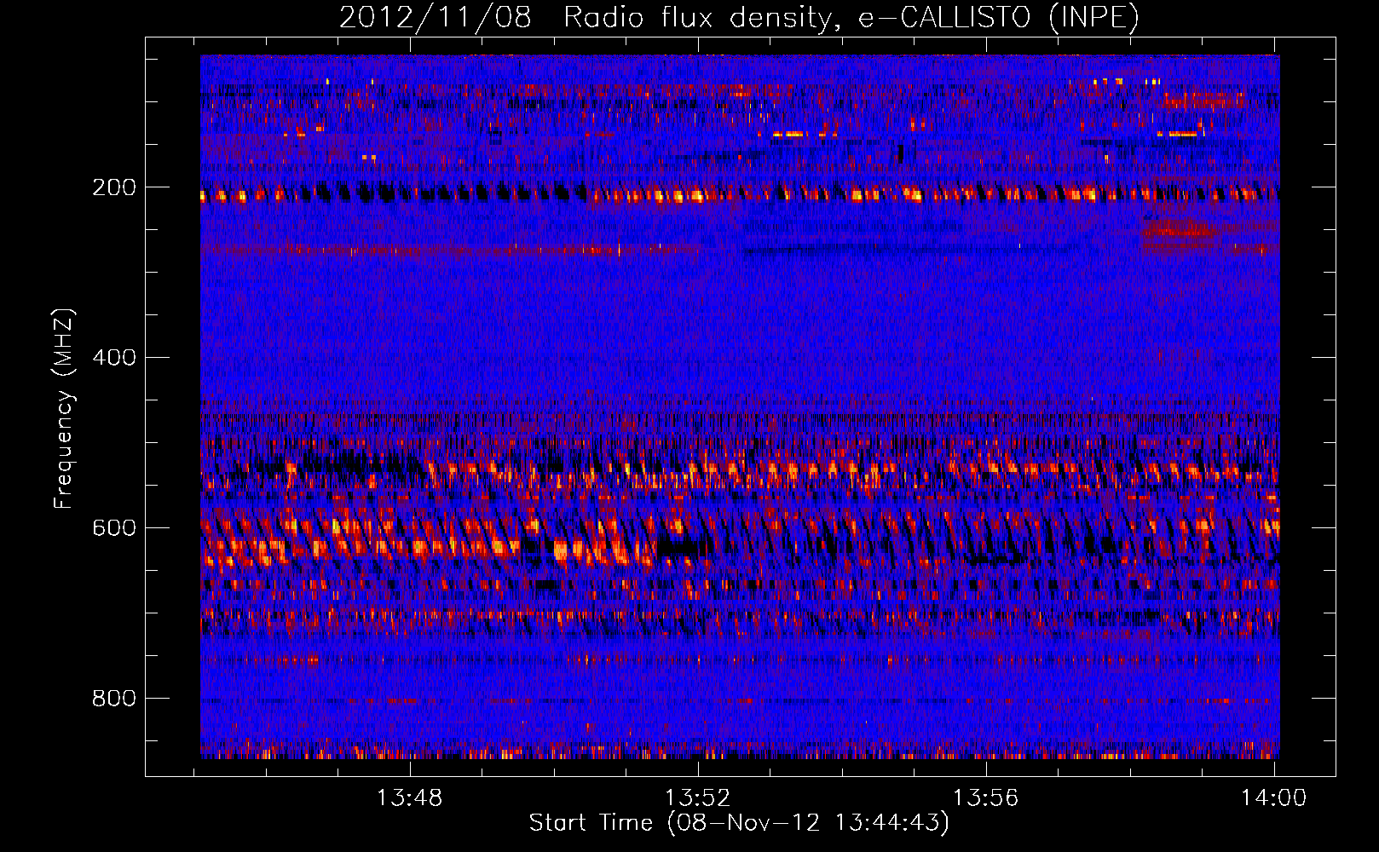Click the 13:52 time tick label

pyautogui.click(x=698, y=798)
